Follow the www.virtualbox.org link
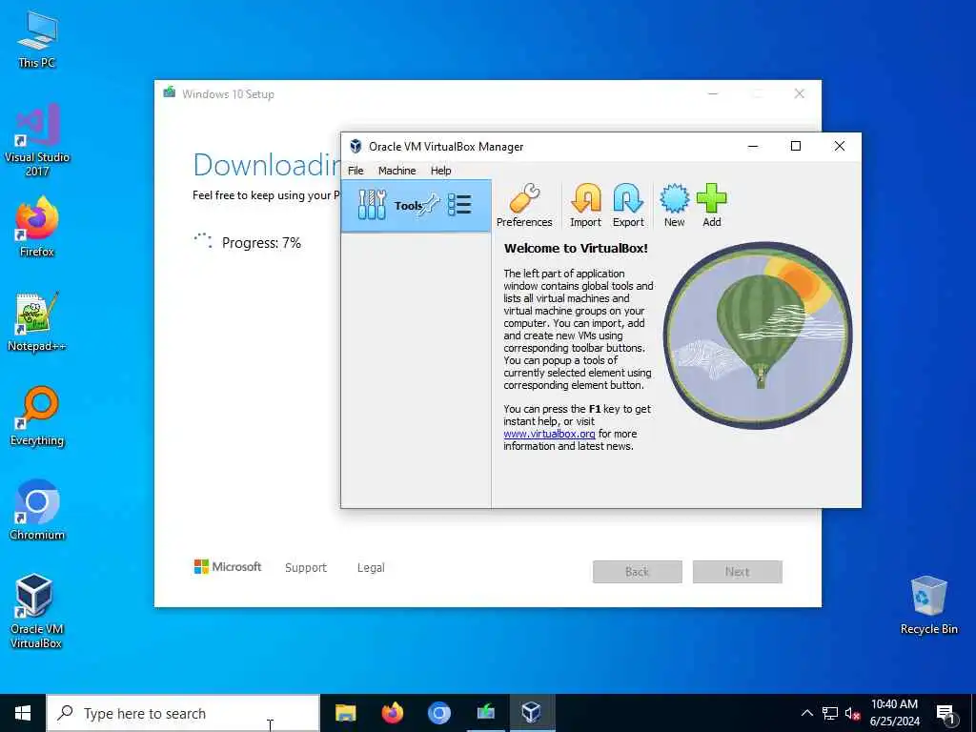 pos(549,434)
